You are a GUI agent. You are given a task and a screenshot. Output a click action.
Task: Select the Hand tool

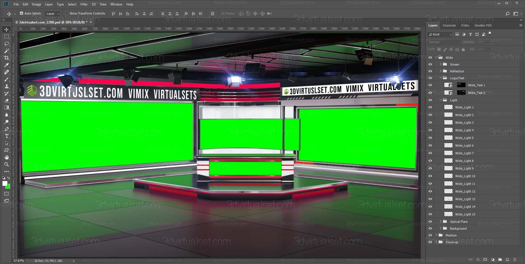(7, 157)
